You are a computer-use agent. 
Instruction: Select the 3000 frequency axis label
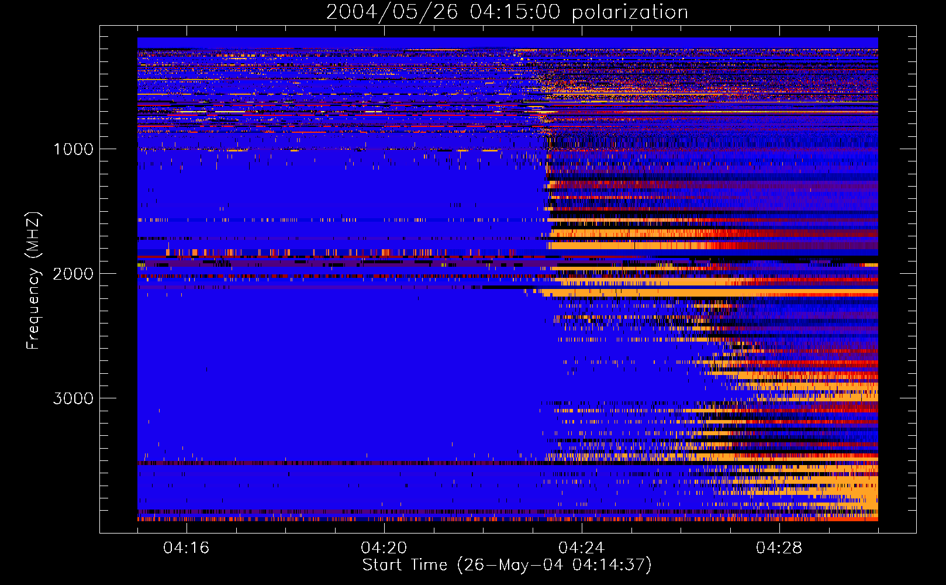point(73,398)
